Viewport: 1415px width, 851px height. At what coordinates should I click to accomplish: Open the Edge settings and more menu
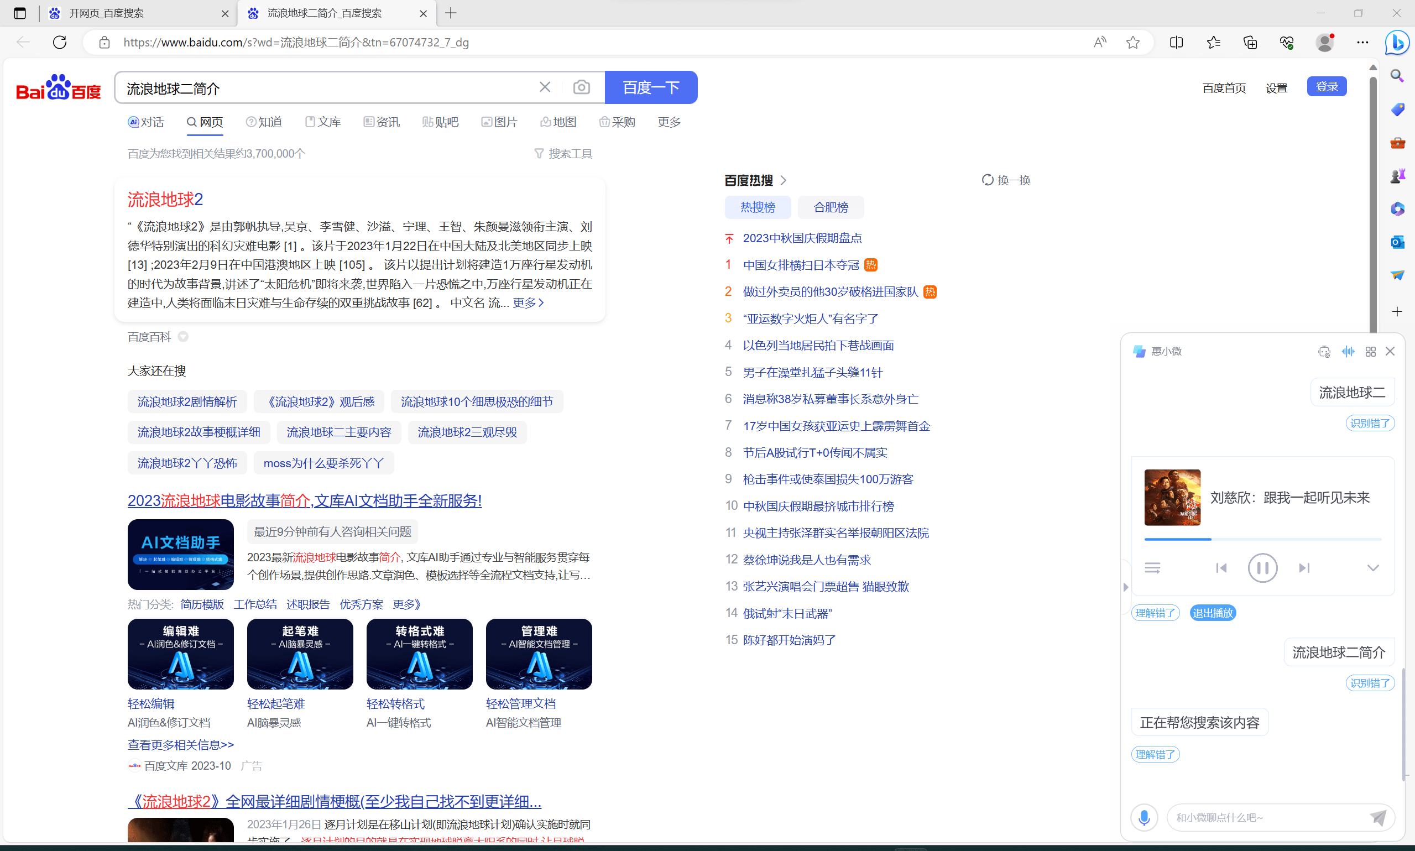1362,42
